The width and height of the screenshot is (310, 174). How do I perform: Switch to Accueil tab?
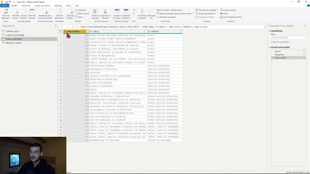point(14,6)
